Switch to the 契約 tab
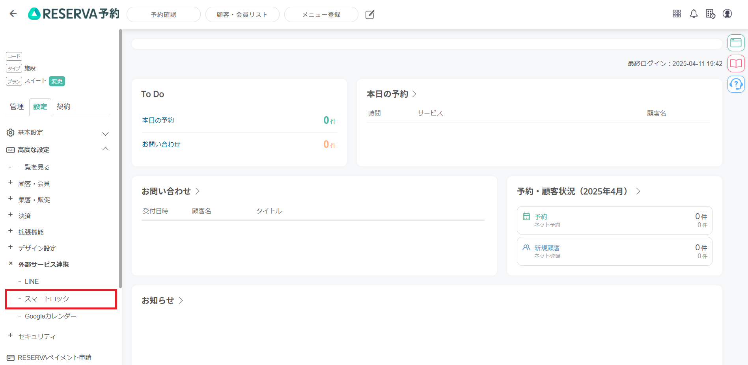748x365 pixels. 63,107
